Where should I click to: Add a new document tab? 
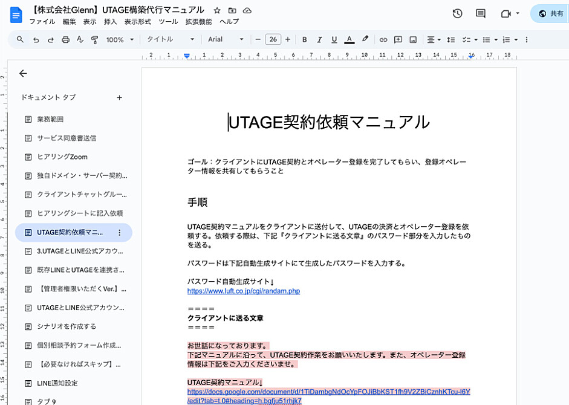[x=119, y=97]
